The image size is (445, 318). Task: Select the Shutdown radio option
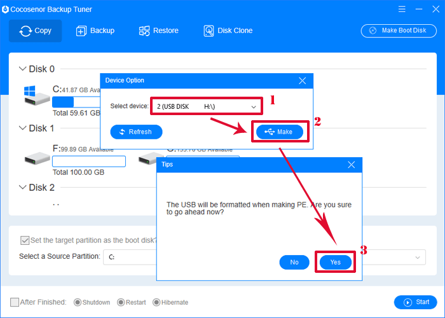pos(77,302)
